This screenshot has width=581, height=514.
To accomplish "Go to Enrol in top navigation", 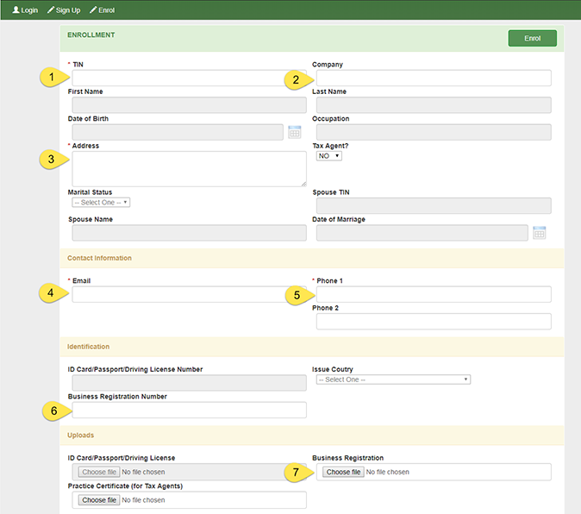I will 103,10.
